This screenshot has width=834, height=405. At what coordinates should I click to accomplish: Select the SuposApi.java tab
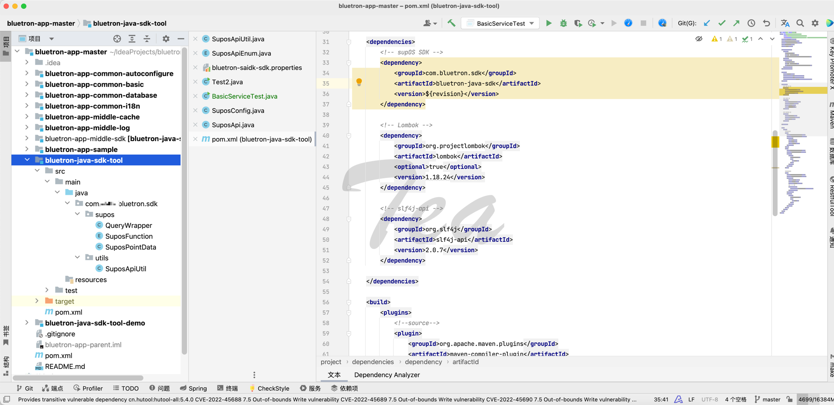pos(233,125)
